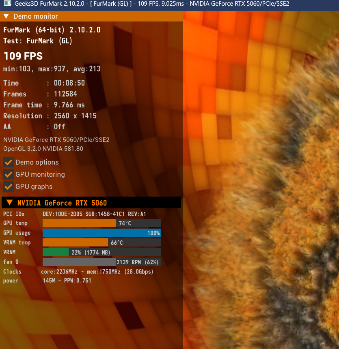The height and width of the screenshot is (349, 339).
Task: Click the green VRAM 22% usage bar
Action: 56,252
